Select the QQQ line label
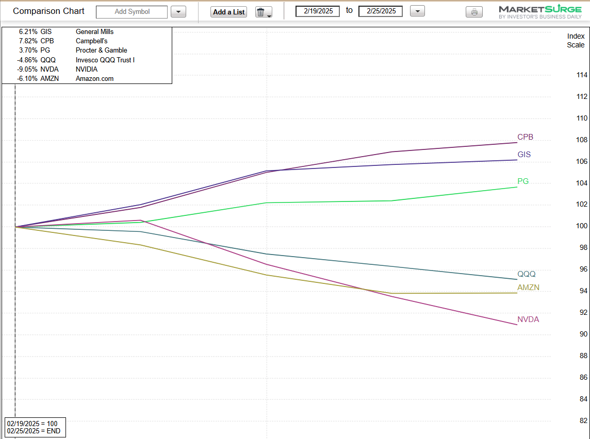590x439 pixels. [527, 274]
